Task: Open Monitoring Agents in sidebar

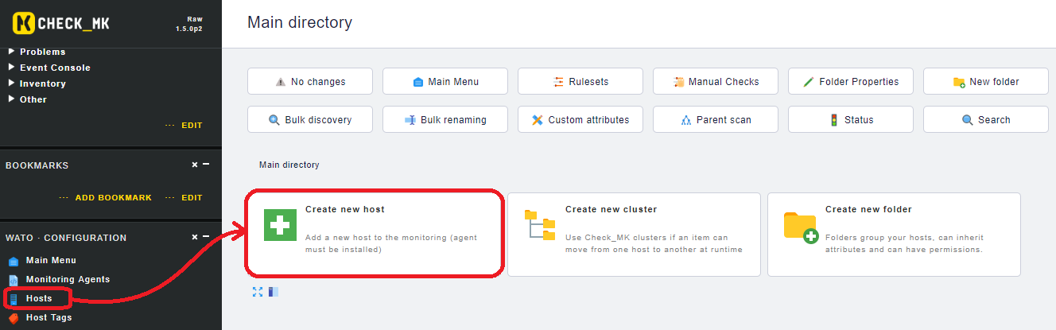Action: 68,279
